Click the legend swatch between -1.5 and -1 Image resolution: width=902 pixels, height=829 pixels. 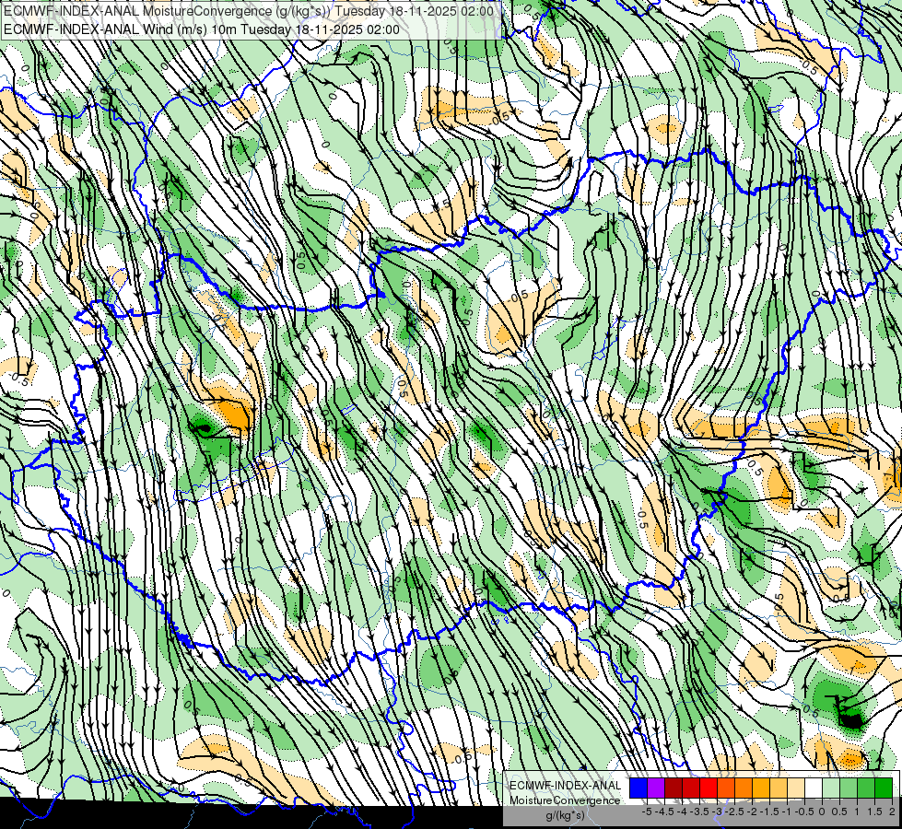[779, 788]
